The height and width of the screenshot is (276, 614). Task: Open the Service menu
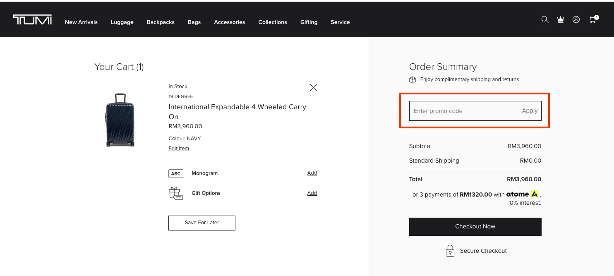point(340,22)
